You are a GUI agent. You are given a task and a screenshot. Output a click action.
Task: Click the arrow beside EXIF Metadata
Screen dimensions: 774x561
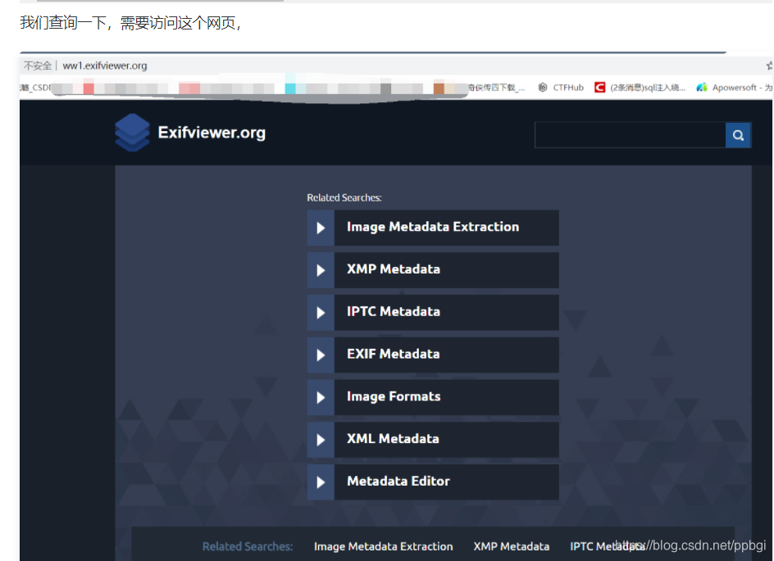click(321, 355)
